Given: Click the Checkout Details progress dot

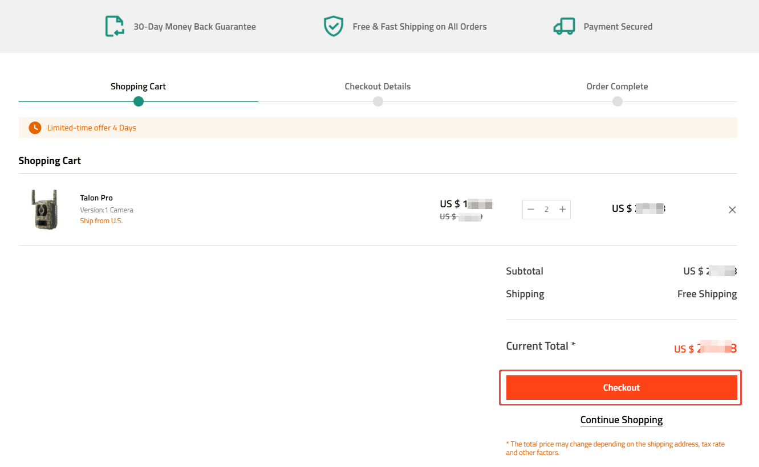Looking at the screenshot, I should 378,101.
